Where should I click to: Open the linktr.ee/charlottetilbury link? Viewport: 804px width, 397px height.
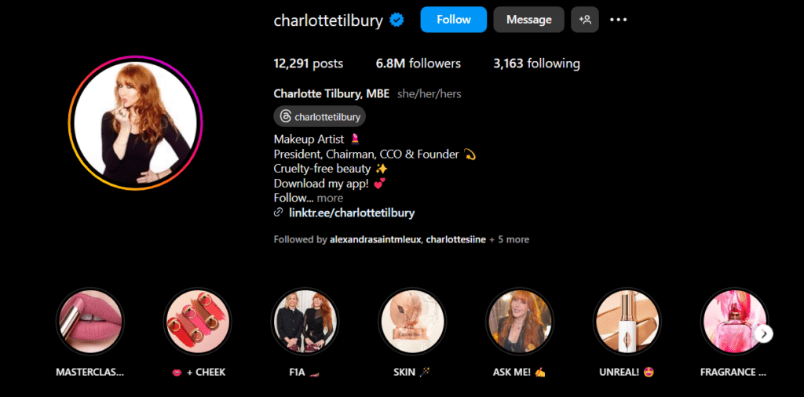(352, 213)
